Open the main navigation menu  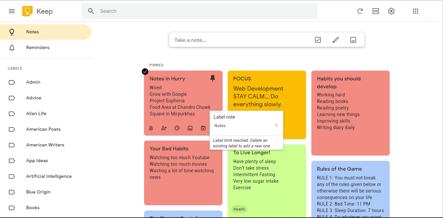[12, 11]
